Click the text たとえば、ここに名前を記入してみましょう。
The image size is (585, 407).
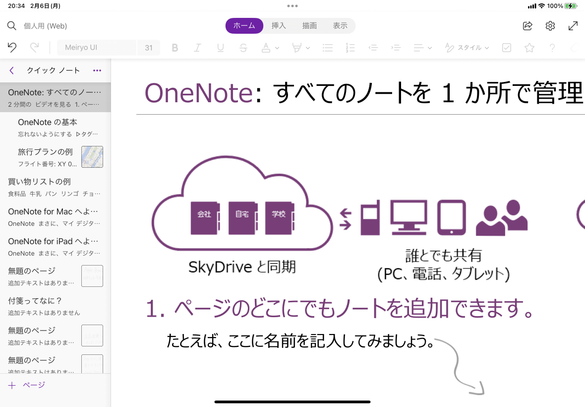tap(300, 341)
